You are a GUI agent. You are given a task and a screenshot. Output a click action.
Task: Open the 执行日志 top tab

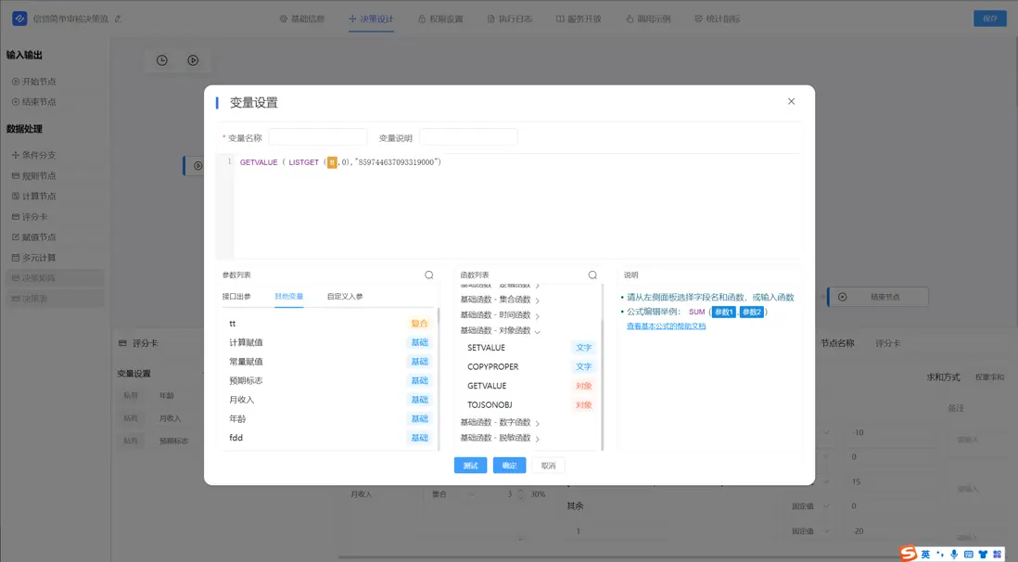tap(510, 19)
